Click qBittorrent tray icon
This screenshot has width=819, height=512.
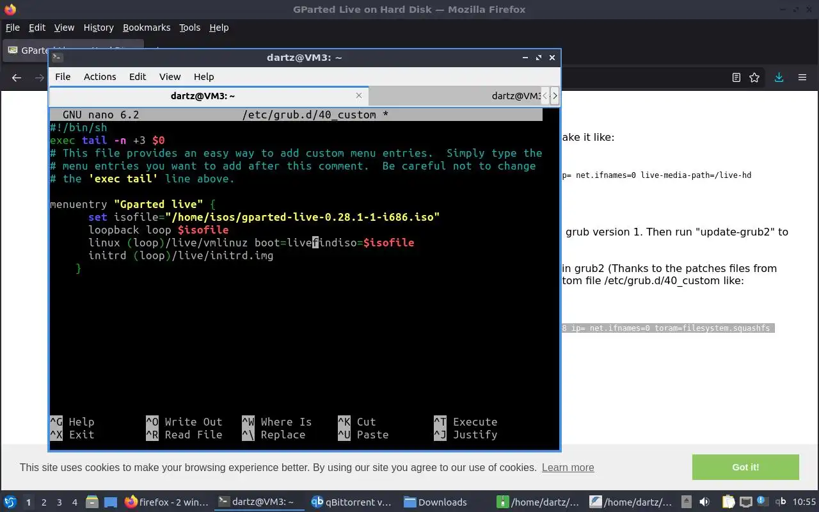781,502
